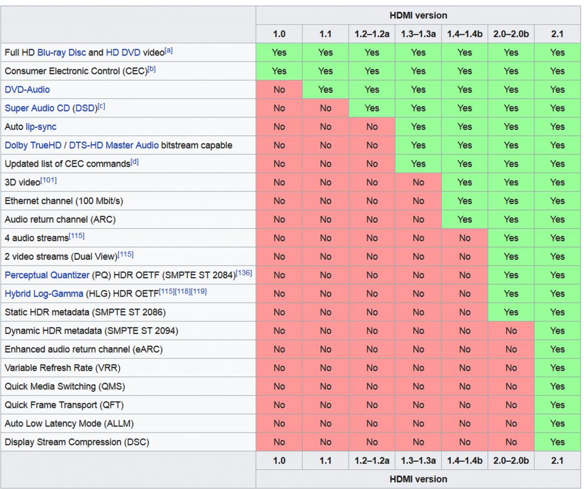Click 'No' for eARC under 1.0
The image size is (584, 489).
click(x=279, y=349)
